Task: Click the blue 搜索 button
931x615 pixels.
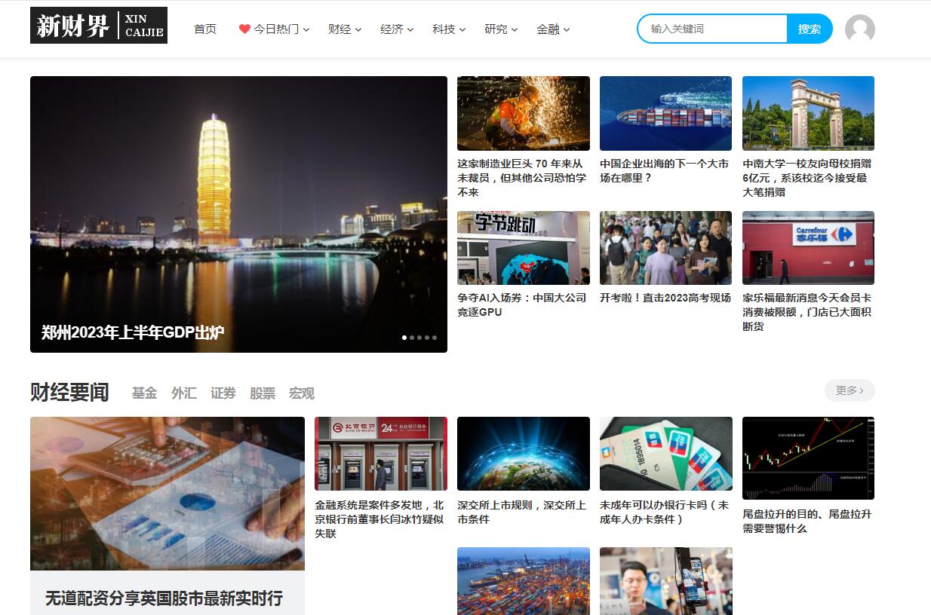Action: (810, 29)
